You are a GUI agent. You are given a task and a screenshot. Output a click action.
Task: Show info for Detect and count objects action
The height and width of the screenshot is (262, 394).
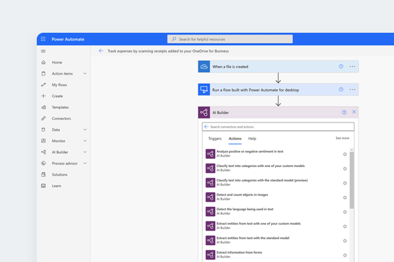tap(345, 198)
